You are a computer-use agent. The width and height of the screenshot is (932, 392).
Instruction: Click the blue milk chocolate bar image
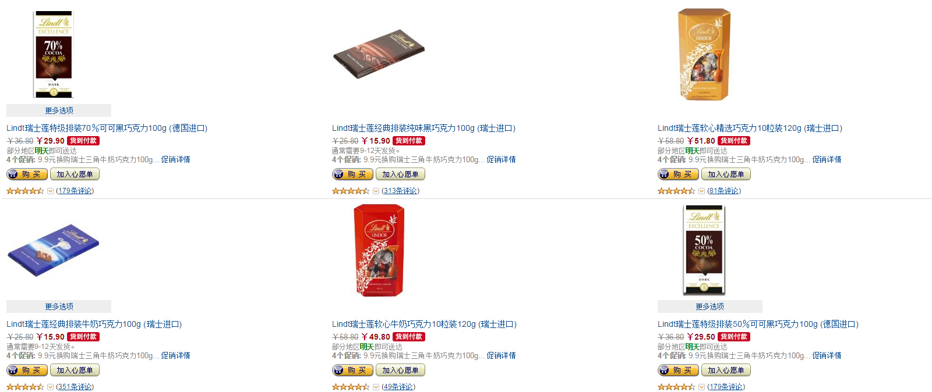[x=53, y=251]
